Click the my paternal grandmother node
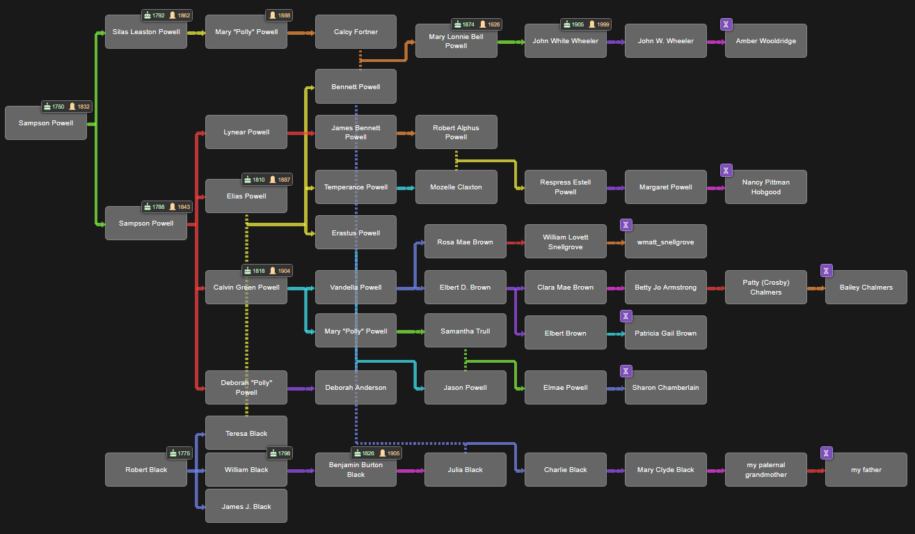Viewport: 915px width, 534px height. [x=765, y=470]
